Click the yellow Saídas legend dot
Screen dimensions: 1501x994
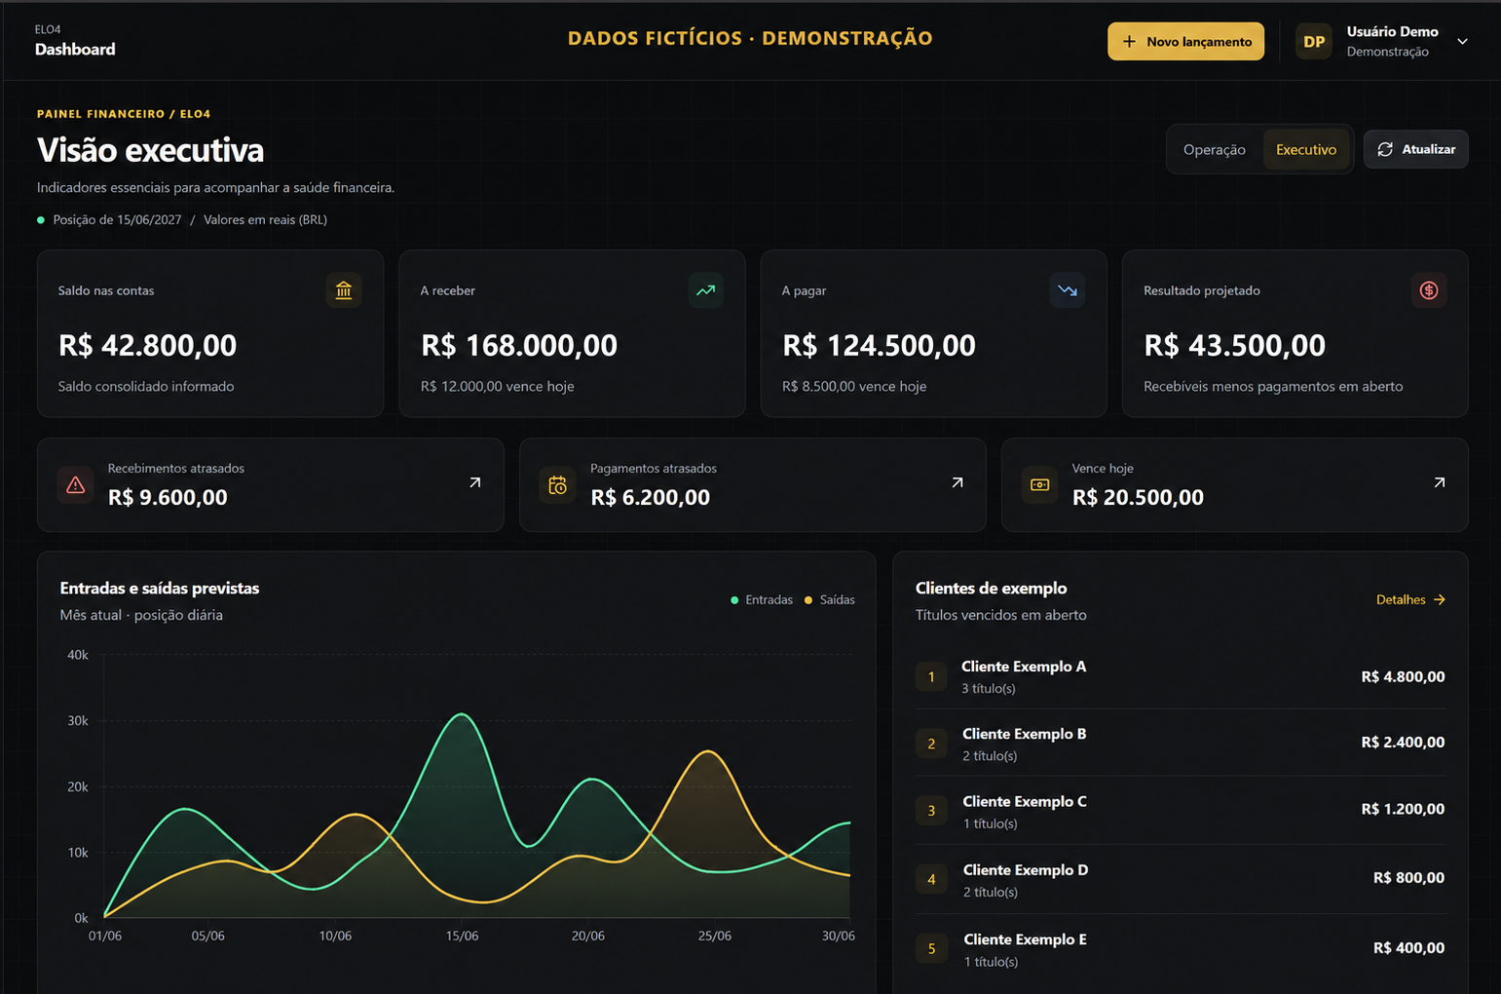[x=808, y=600]
